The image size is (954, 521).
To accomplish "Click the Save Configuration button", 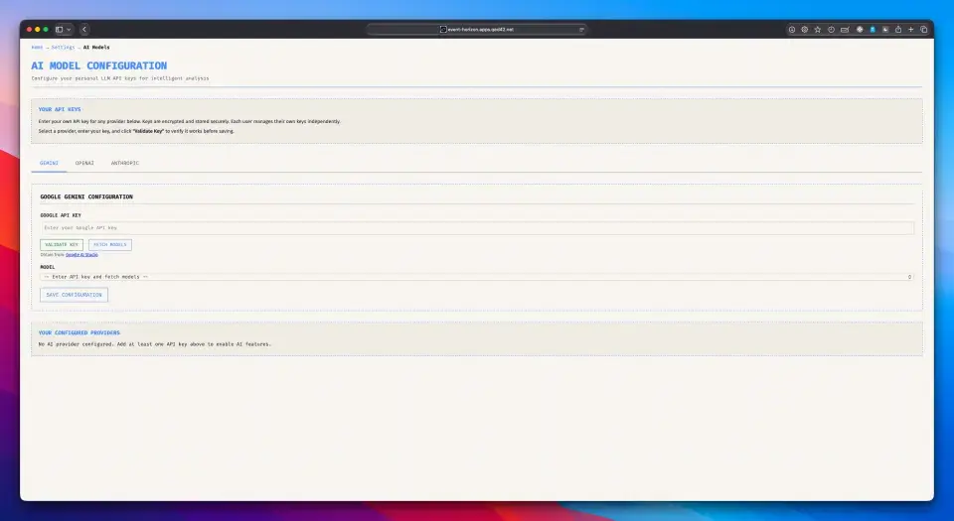I will (74, 295).
